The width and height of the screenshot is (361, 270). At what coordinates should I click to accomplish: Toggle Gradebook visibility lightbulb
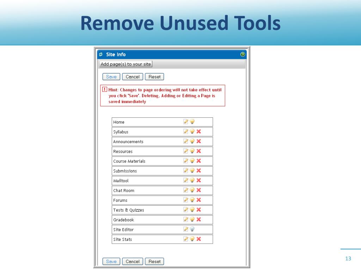coord(192,219)
